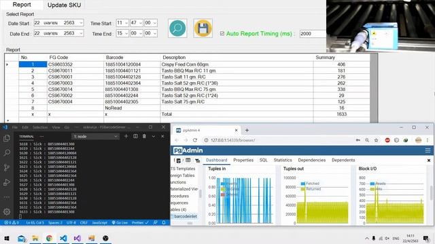Click the browser address bar URL
Screen dimensions: 435x244
click(232, 140)
